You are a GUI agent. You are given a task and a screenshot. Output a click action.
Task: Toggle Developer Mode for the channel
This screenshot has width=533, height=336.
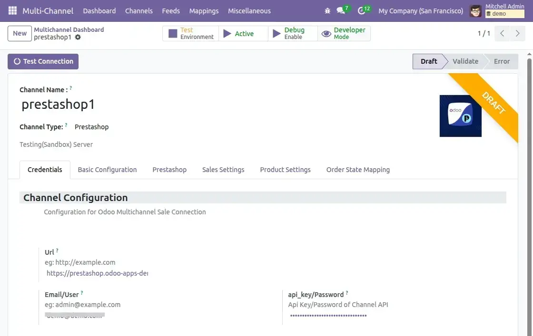(x=344, y=33)
